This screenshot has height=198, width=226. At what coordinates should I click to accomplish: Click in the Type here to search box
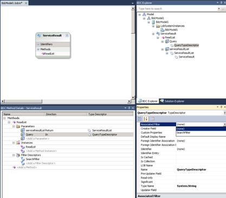(177, 9)
